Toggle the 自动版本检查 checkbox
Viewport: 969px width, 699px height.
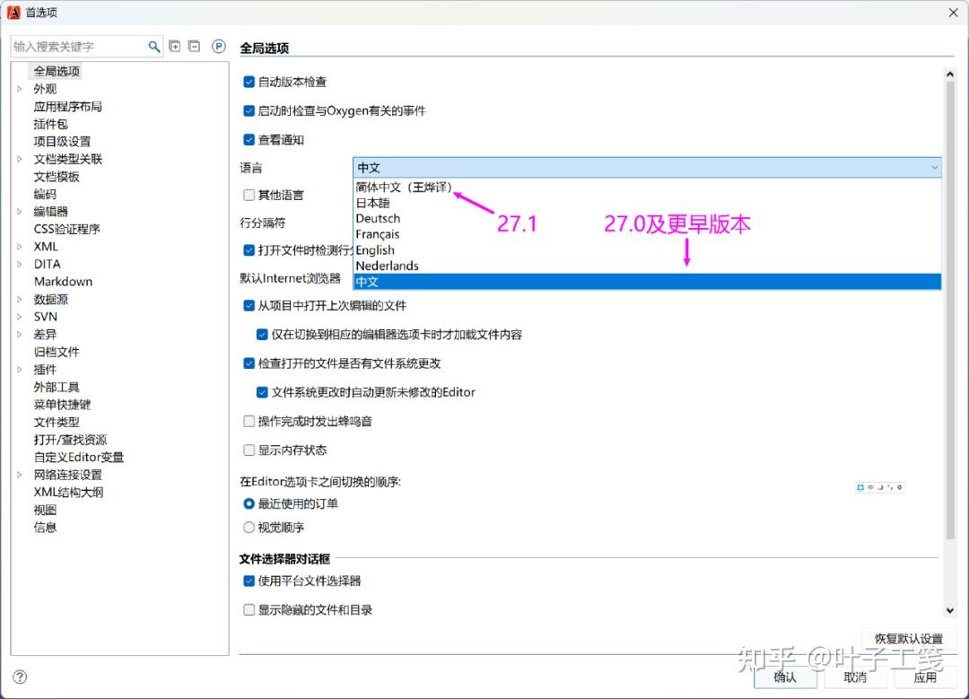(x=249, y=82)
